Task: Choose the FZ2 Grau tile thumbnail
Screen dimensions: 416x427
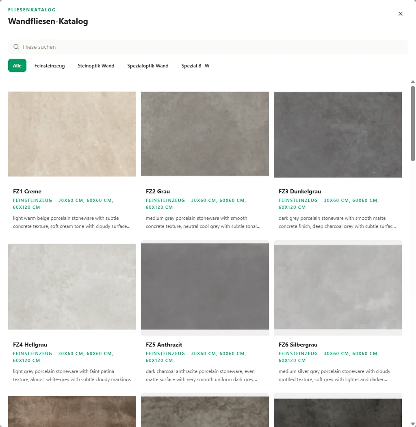Action: coord(205,134)
